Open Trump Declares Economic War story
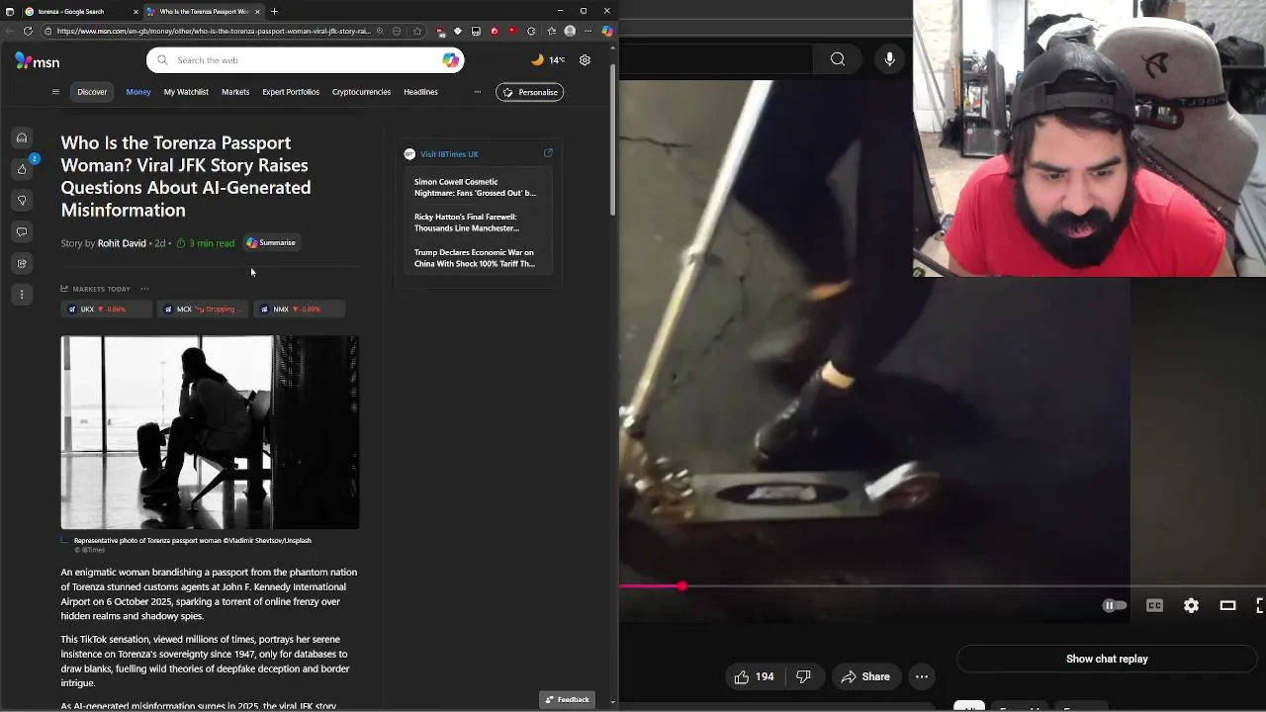The height and width of the screenshot is (712, 1266). click(475, 258)
